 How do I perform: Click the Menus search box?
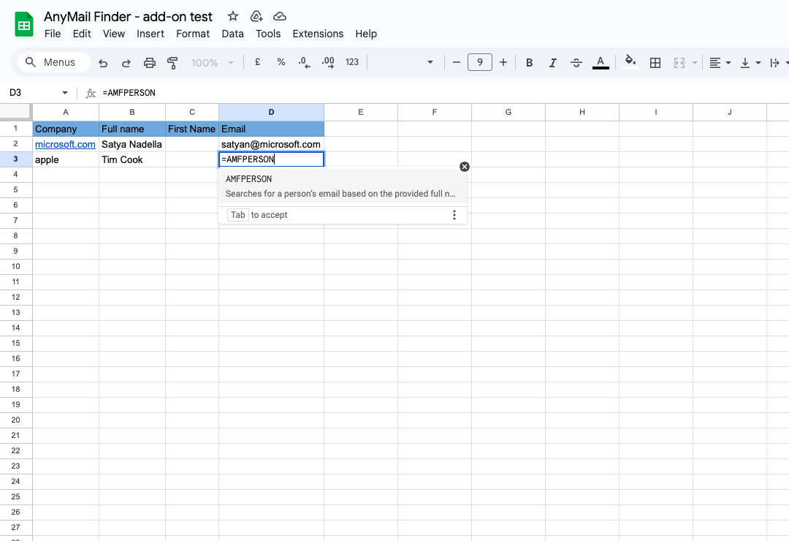coord(54,62)
